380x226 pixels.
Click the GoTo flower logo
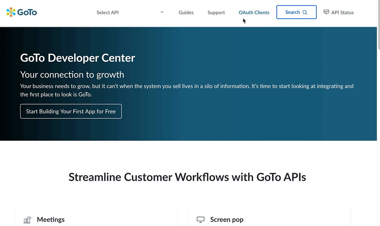point(11,12)
